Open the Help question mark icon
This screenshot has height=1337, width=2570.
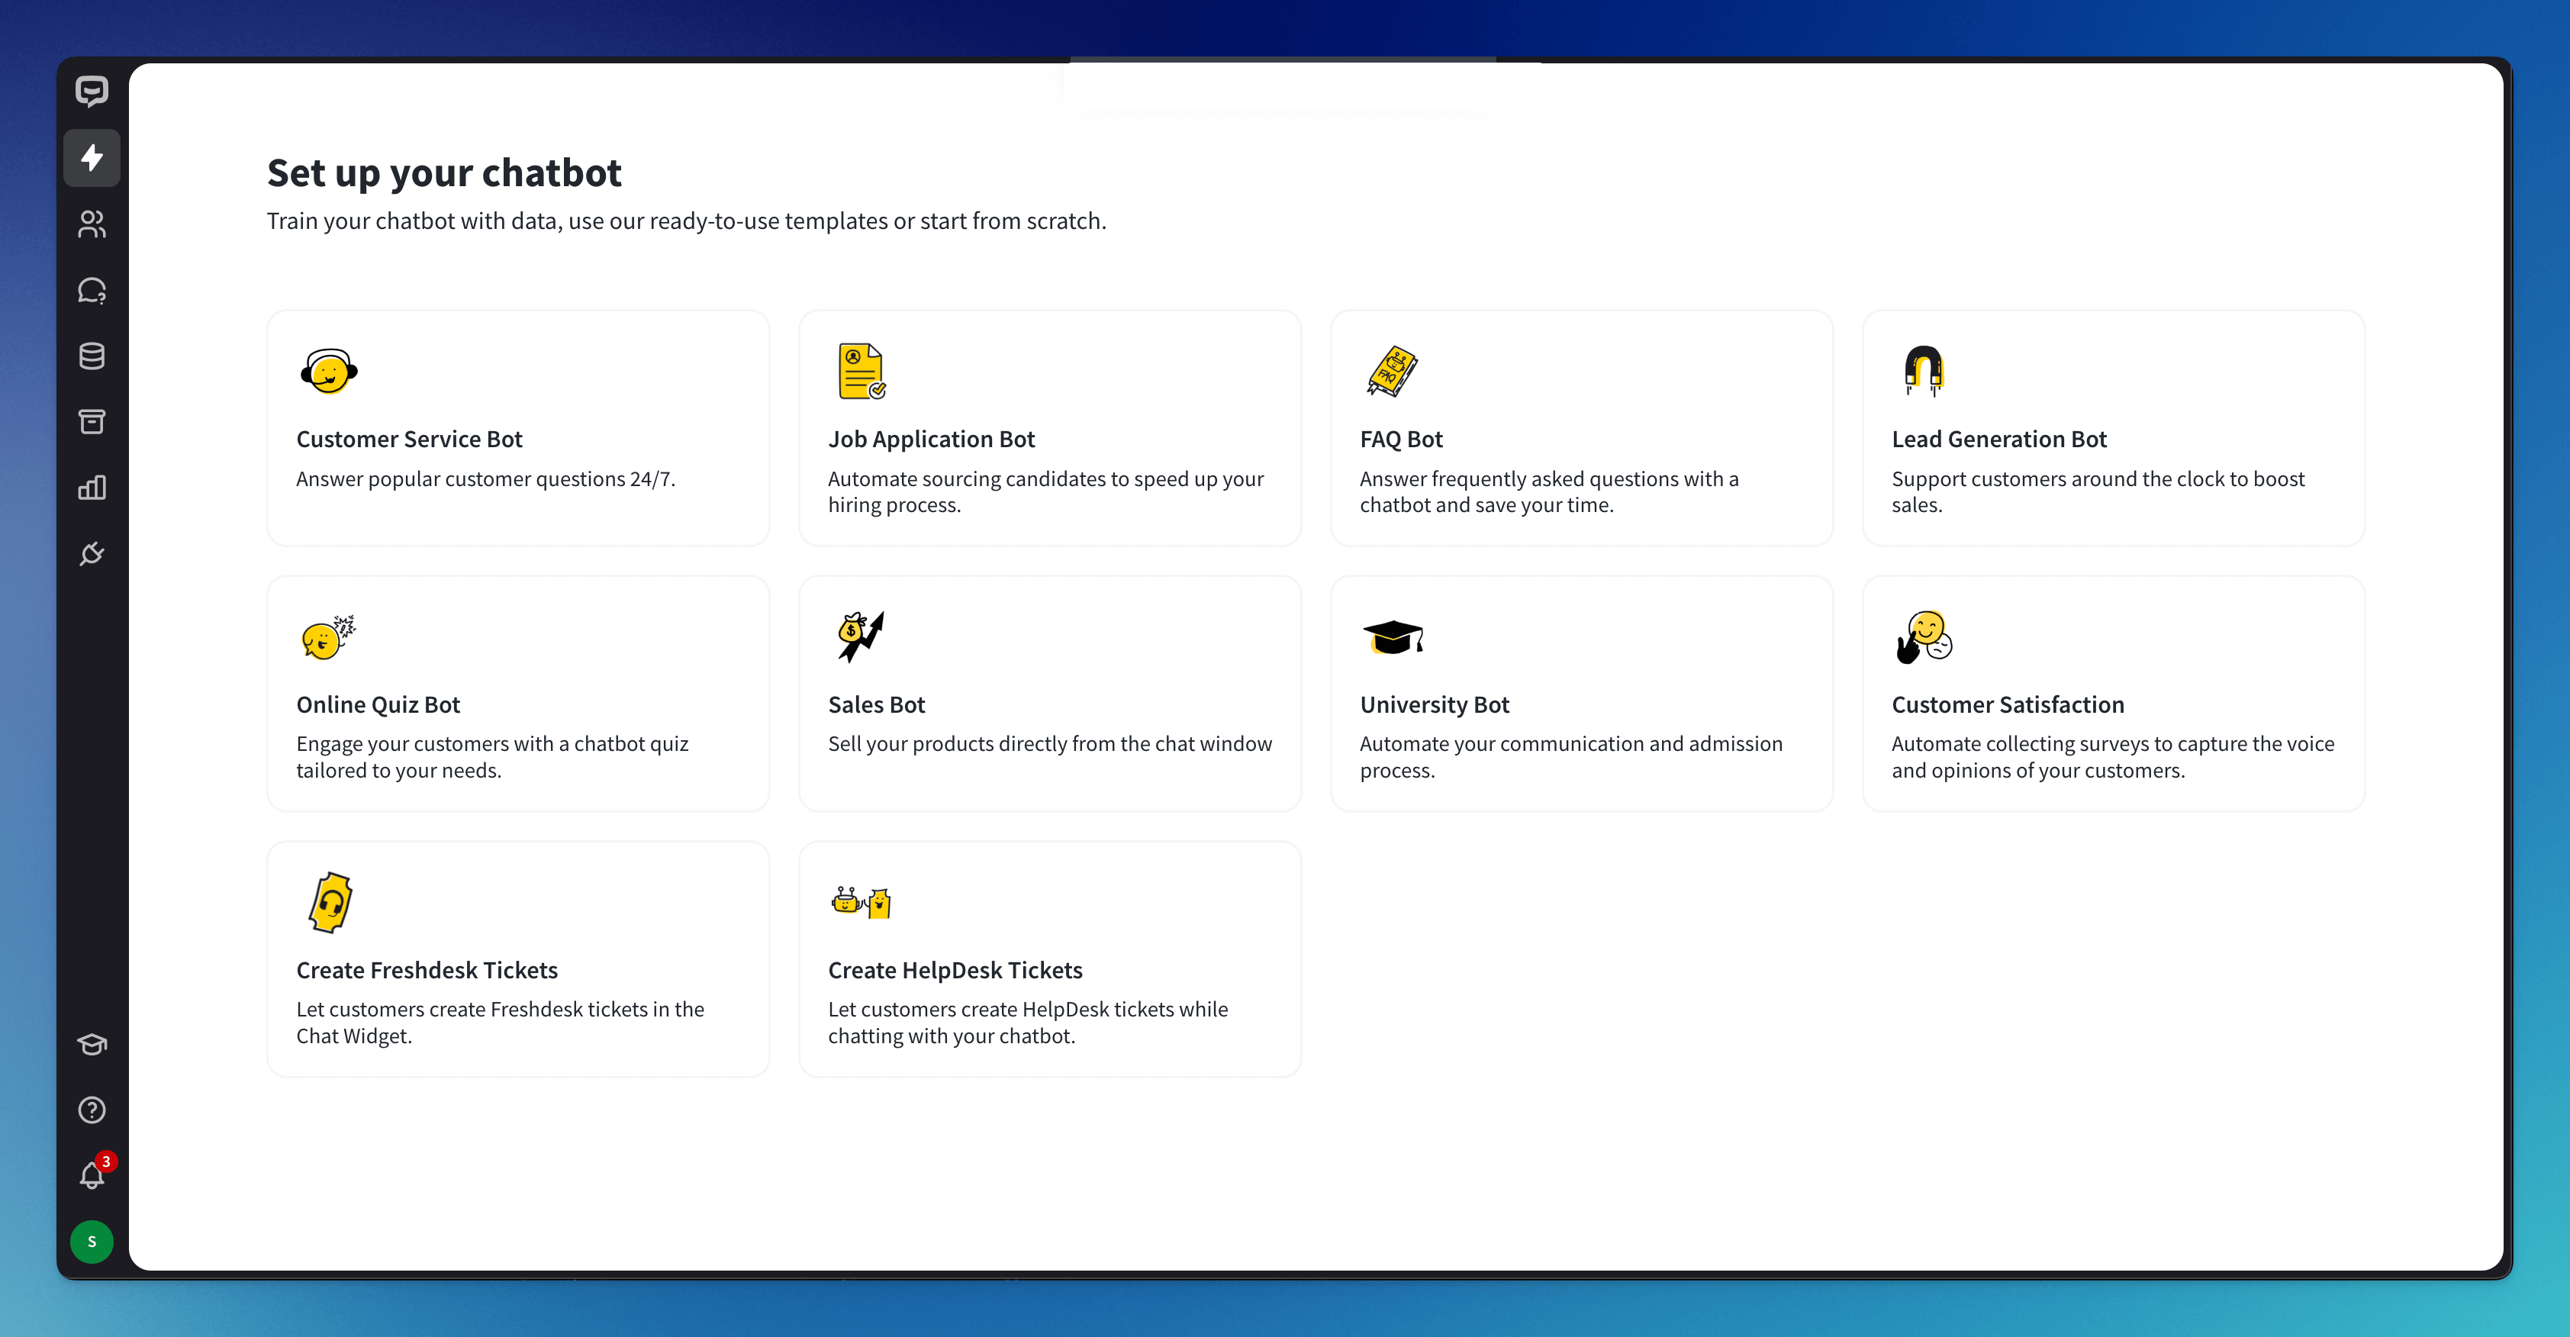[92, 1110]
